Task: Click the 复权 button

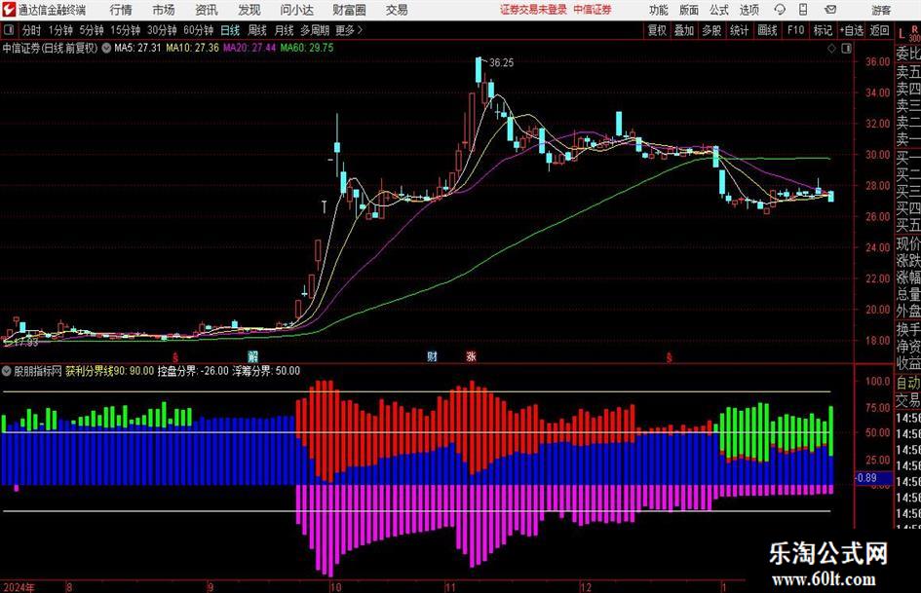Action: [x=657, y=30]
